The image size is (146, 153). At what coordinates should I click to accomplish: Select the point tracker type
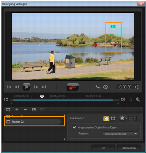pyautogui.click(x=106, y=119)
